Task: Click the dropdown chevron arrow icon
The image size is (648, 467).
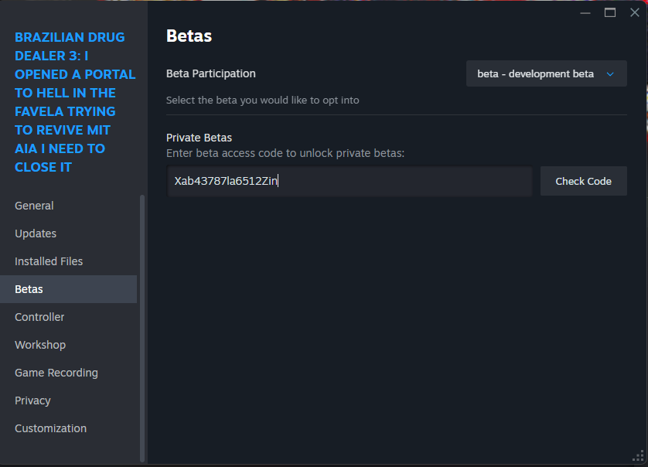Action: [x=610, y=74]
